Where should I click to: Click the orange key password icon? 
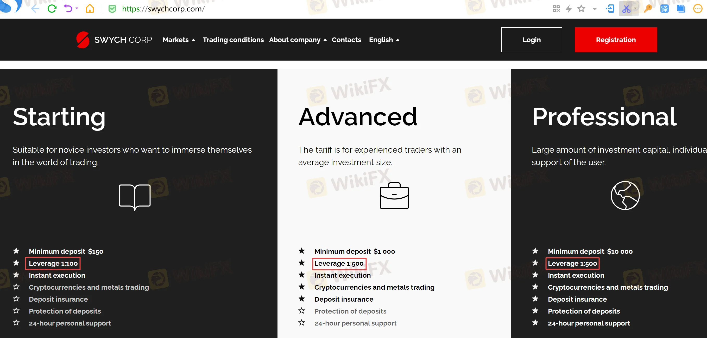[x=648, y=9]
